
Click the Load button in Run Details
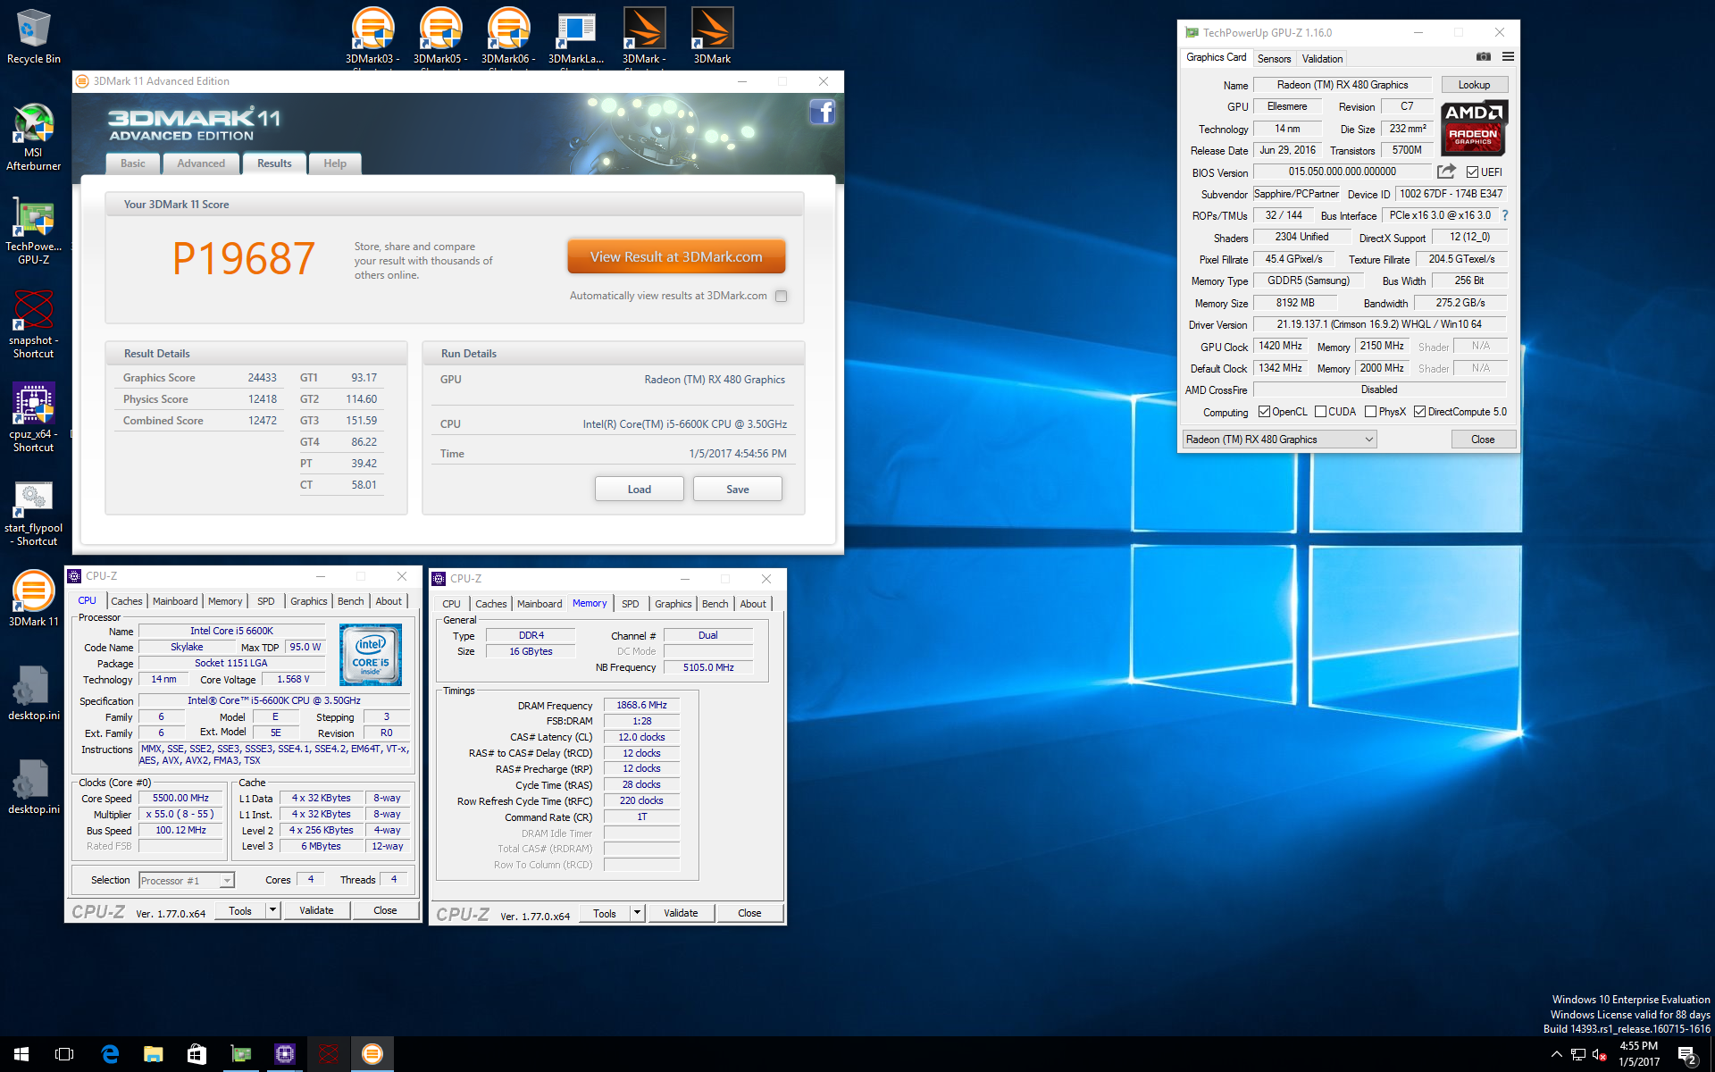click(640, 490)
